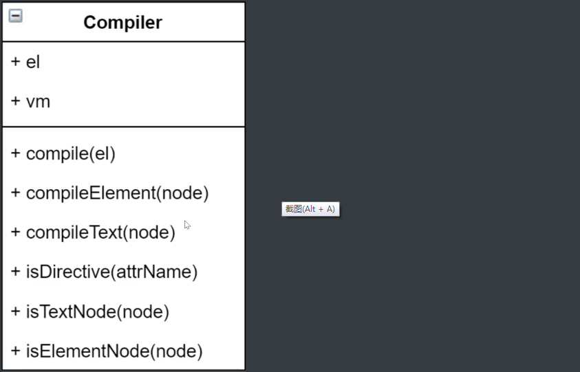
Task: Click the vm attribute name
Action: [38, 102]
